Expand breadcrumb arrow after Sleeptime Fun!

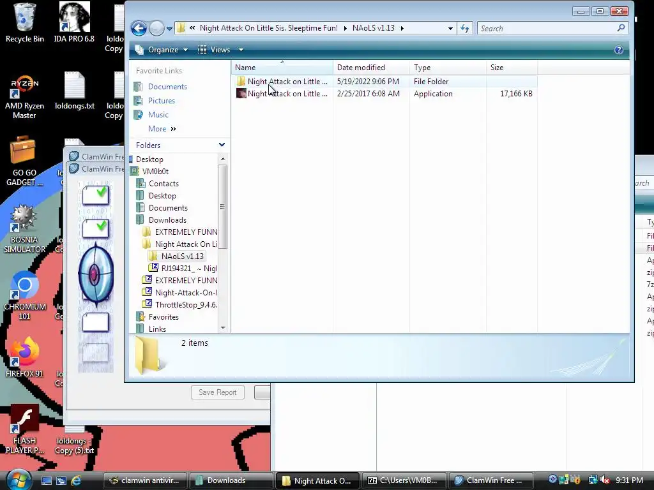pyautogui.click(x=345, y=28)
